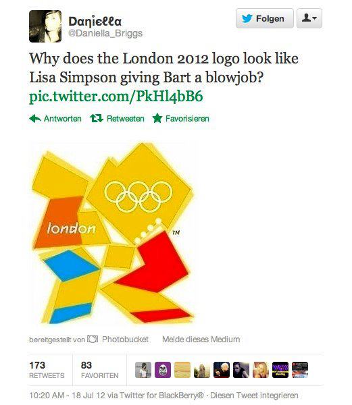
Task: Open the @Daniella_Briggs handle link
Action: tap(105, 33)
